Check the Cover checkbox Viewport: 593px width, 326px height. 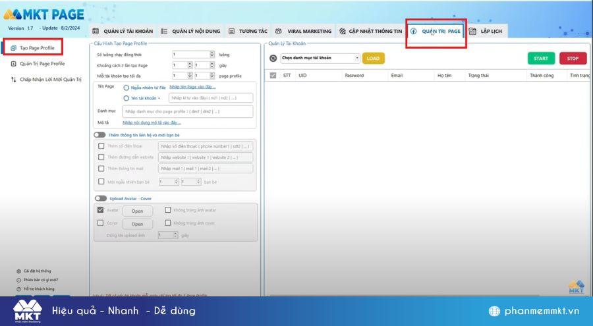coord(100,223)
